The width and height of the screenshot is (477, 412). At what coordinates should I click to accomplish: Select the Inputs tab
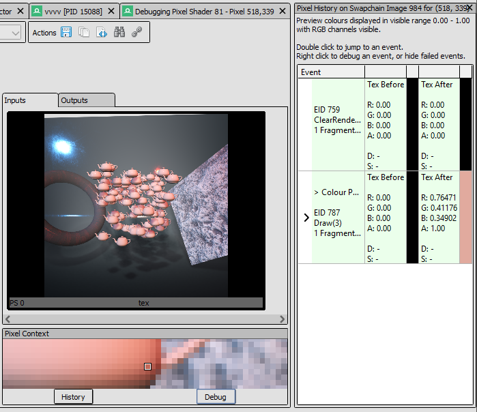tap(30, 100)
